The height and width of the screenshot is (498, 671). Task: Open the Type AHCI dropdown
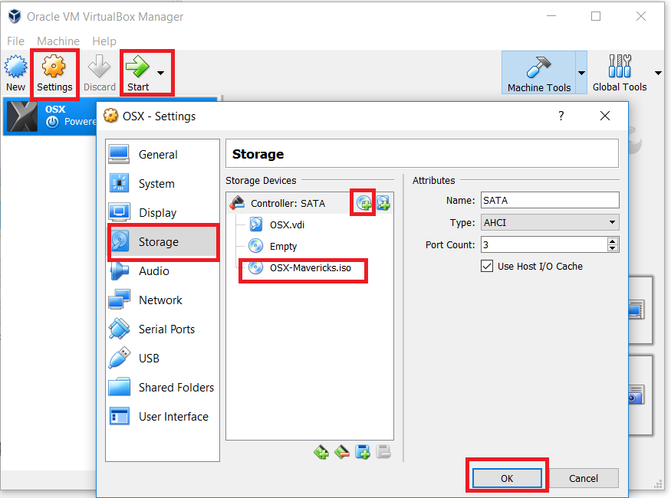click(550, 222)
